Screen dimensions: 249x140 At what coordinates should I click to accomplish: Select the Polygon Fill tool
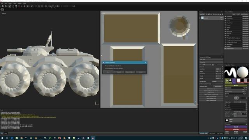[x=19, y=6]
